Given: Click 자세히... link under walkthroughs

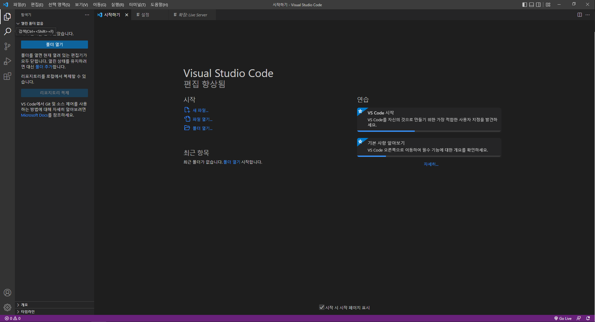Looking at the screenshot, I should (x=431, y=164).
